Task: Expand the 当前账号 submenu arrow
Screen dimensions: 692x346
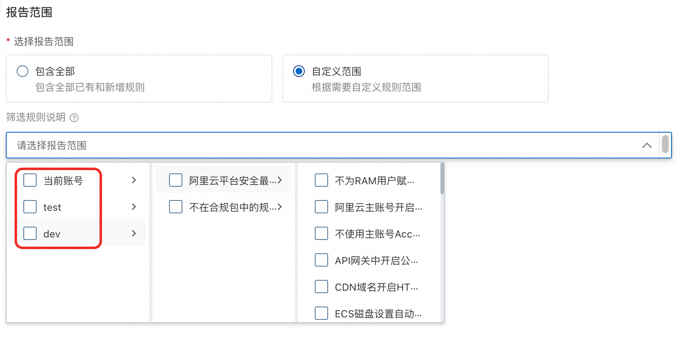Action: [x=134, y=180]
